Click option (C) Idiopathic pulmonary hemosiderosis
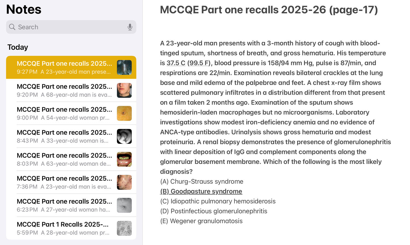Viewport: 410px width, 245px height. coord(218,201)
